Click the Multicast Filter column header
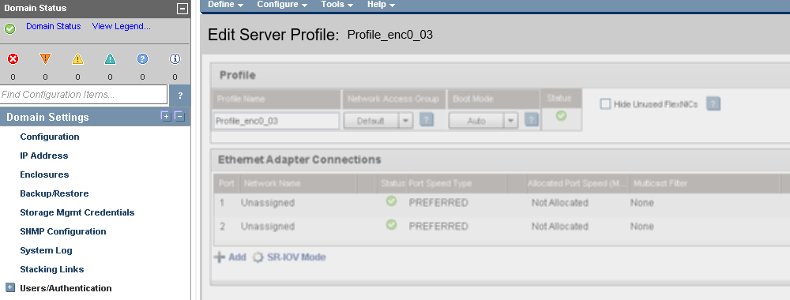 tap(660, 184)
